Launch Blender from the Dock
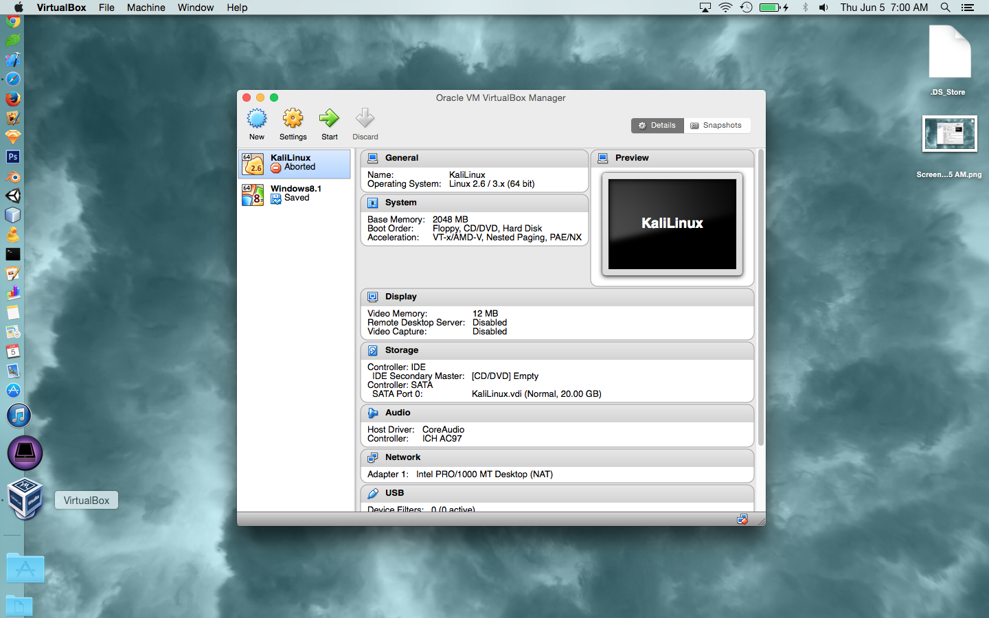This screenshot has width=989, height=618. (x=13, y=176)
